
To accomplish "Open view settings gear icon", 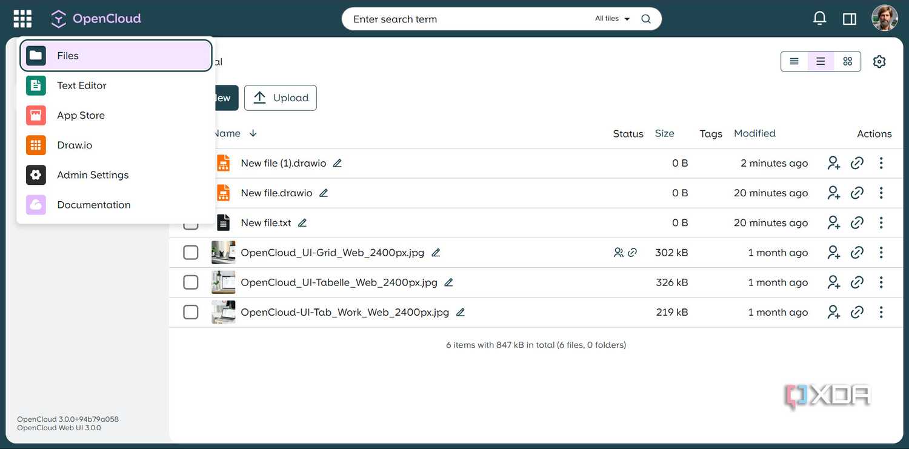I will point(879,61).
